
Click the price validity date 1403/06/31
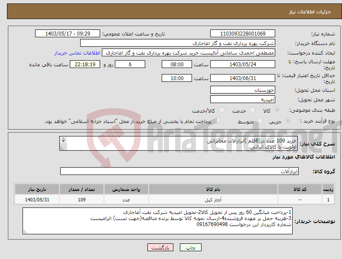[243, 78]
